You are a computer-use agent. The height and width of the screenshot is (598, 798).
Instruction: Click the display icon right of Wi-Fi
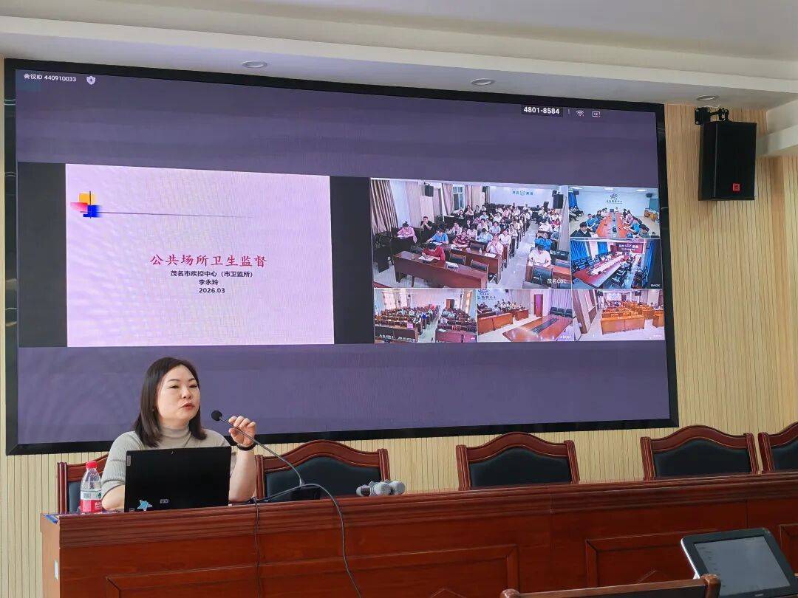tap(596, 114)
